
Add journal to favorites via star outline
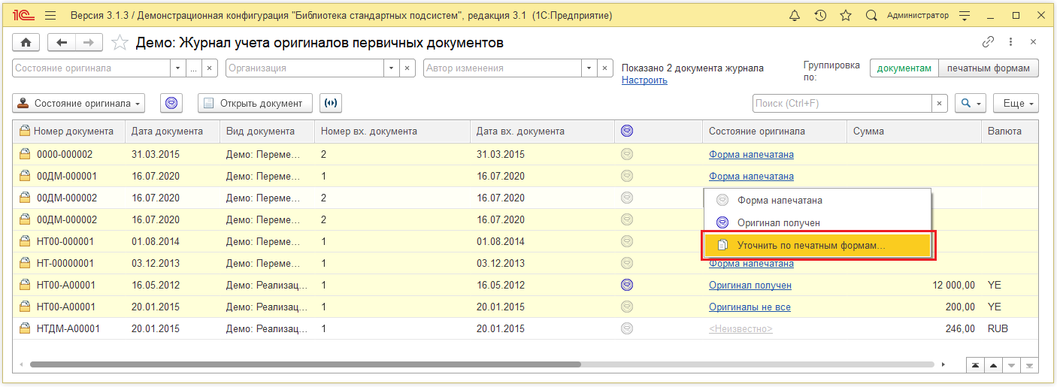tap(120, 43)
